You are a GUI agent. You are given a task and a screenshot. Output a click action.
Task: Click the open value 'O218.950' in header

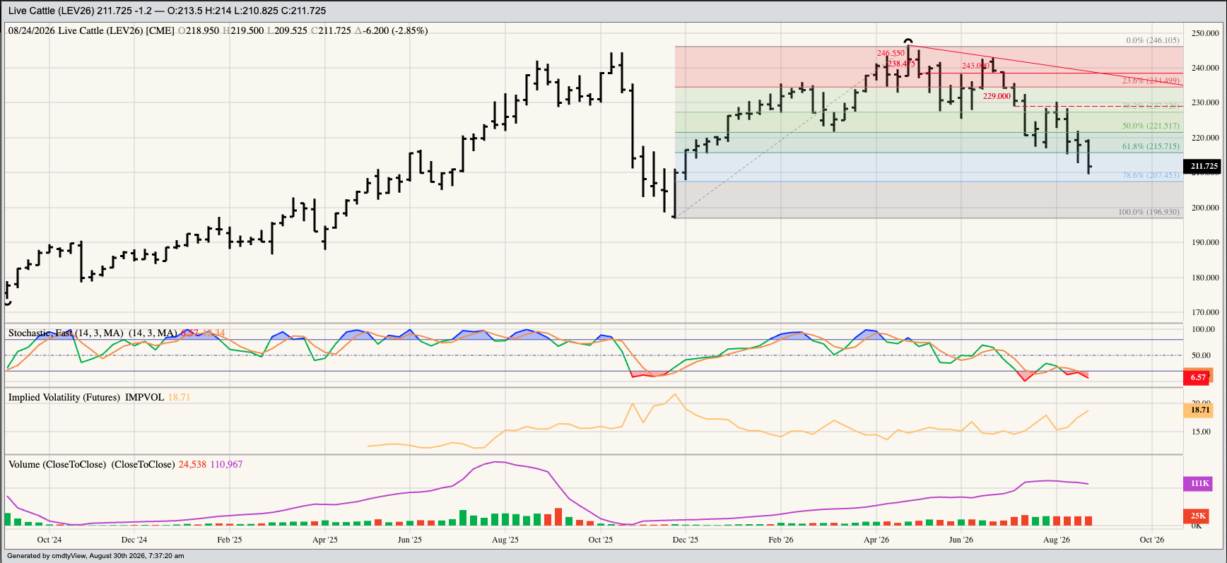[x=199, y=30]
